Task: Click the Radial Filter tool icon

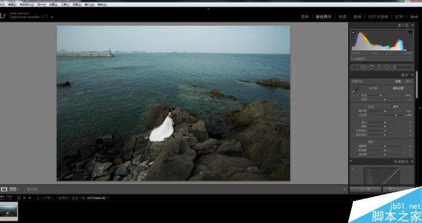Action: pyautogui.click(x=387, y=67)
